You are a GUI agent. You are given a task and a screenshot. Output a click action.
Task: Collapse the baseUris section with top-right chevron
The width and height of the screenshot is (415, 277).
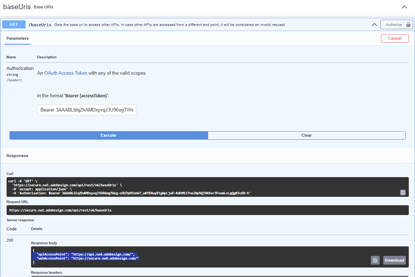(x=404, y=7)
